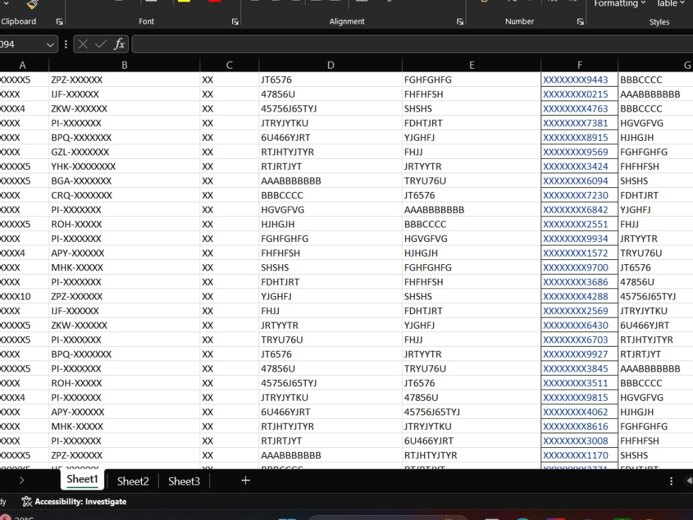Image resolution: width=693 pixels, height=520 pixels.
Task: Select the column B header
Action: pyautogui.click(x=124, y=65)
